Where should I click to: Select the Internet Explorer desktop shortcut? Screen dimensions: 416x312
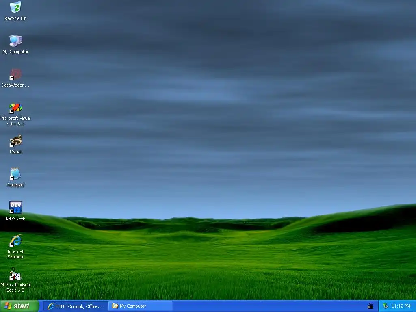(16, 247)
